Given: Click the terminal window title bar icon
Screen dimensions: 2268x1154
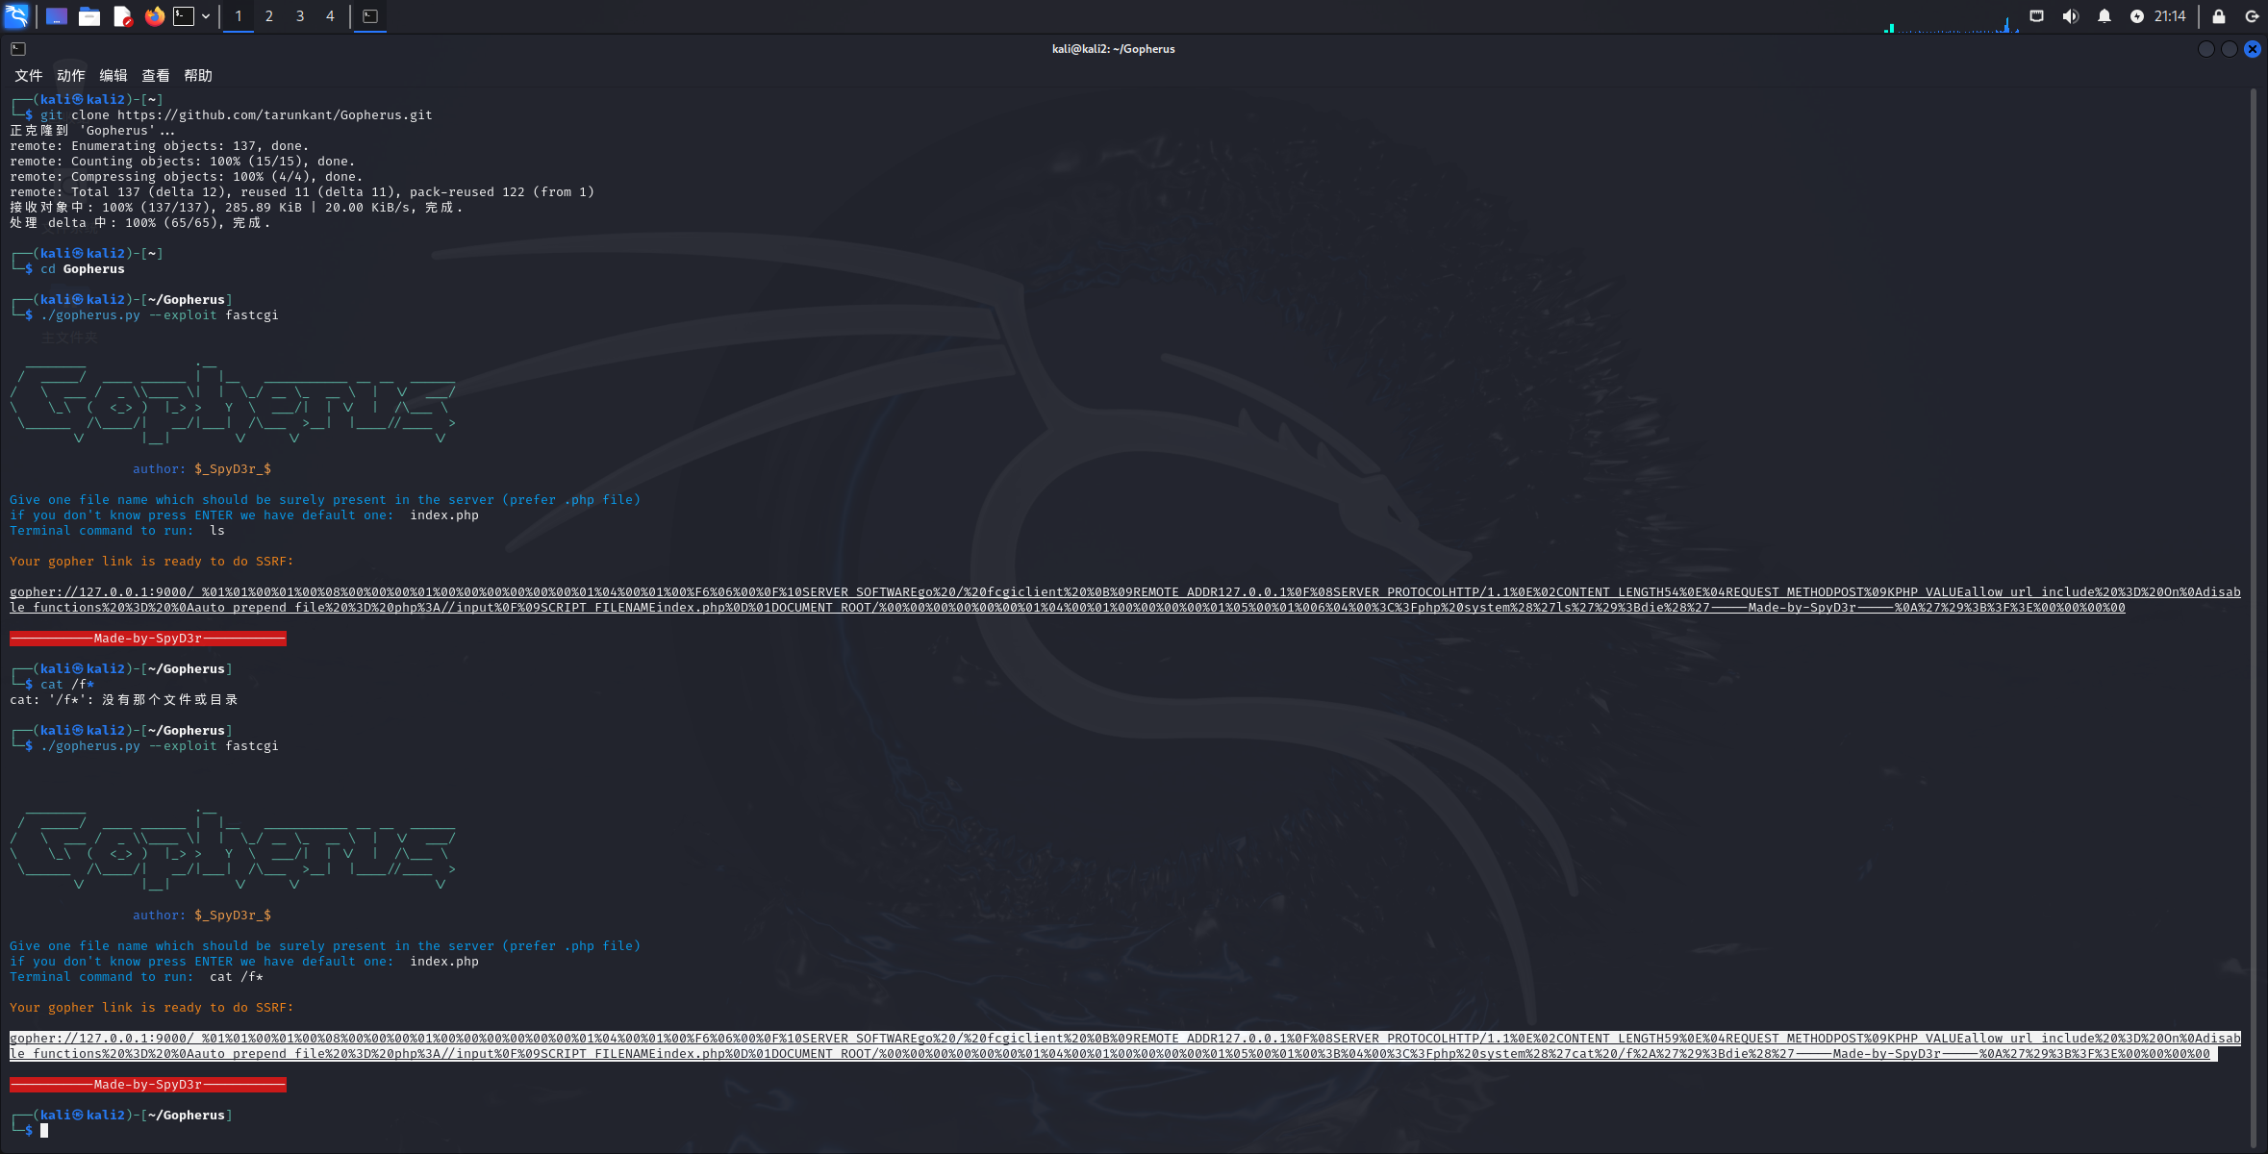Looking at the screenshot, I should click(18, 49).
